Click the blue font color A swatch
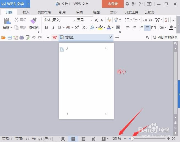Image resolution: width=180 pixels, height=142 pixels. pyautogui.click(x=109, y=27)
